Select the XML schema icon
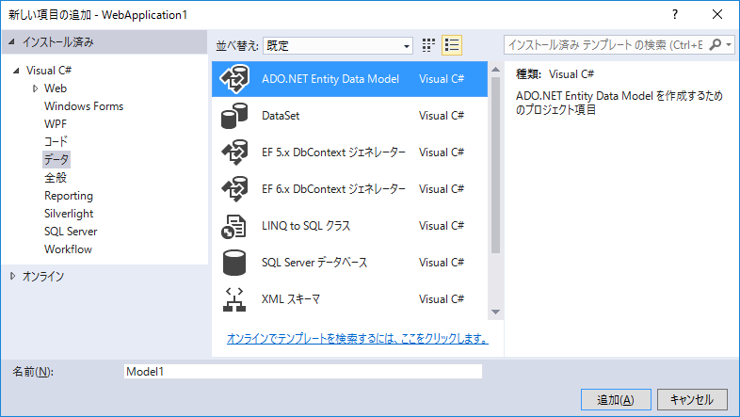The width and height of the screenshot is (740, 417). point(234,299)
